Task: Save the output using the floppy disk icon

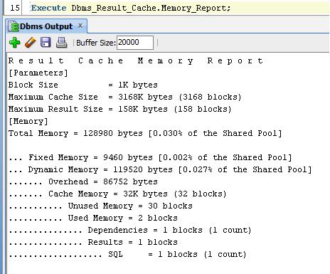Action: click(x=46, y=43)
